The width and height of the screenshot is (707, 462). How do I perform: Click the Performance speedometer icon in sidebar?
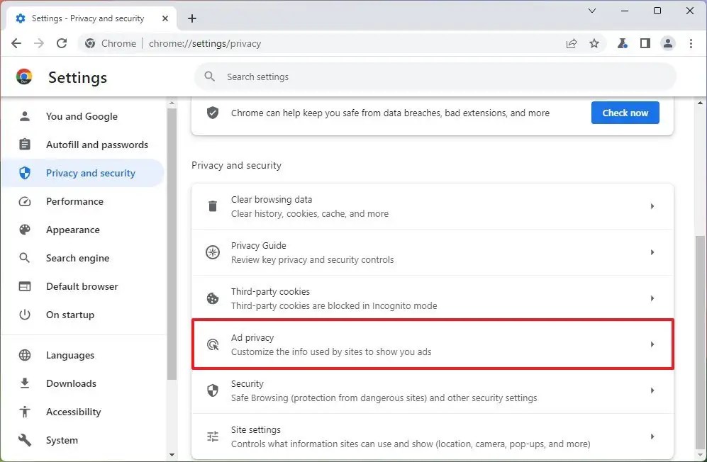[24, 201]
